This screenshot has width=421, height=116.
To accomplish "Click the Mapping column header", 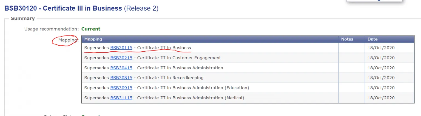I will coord(93,39).
